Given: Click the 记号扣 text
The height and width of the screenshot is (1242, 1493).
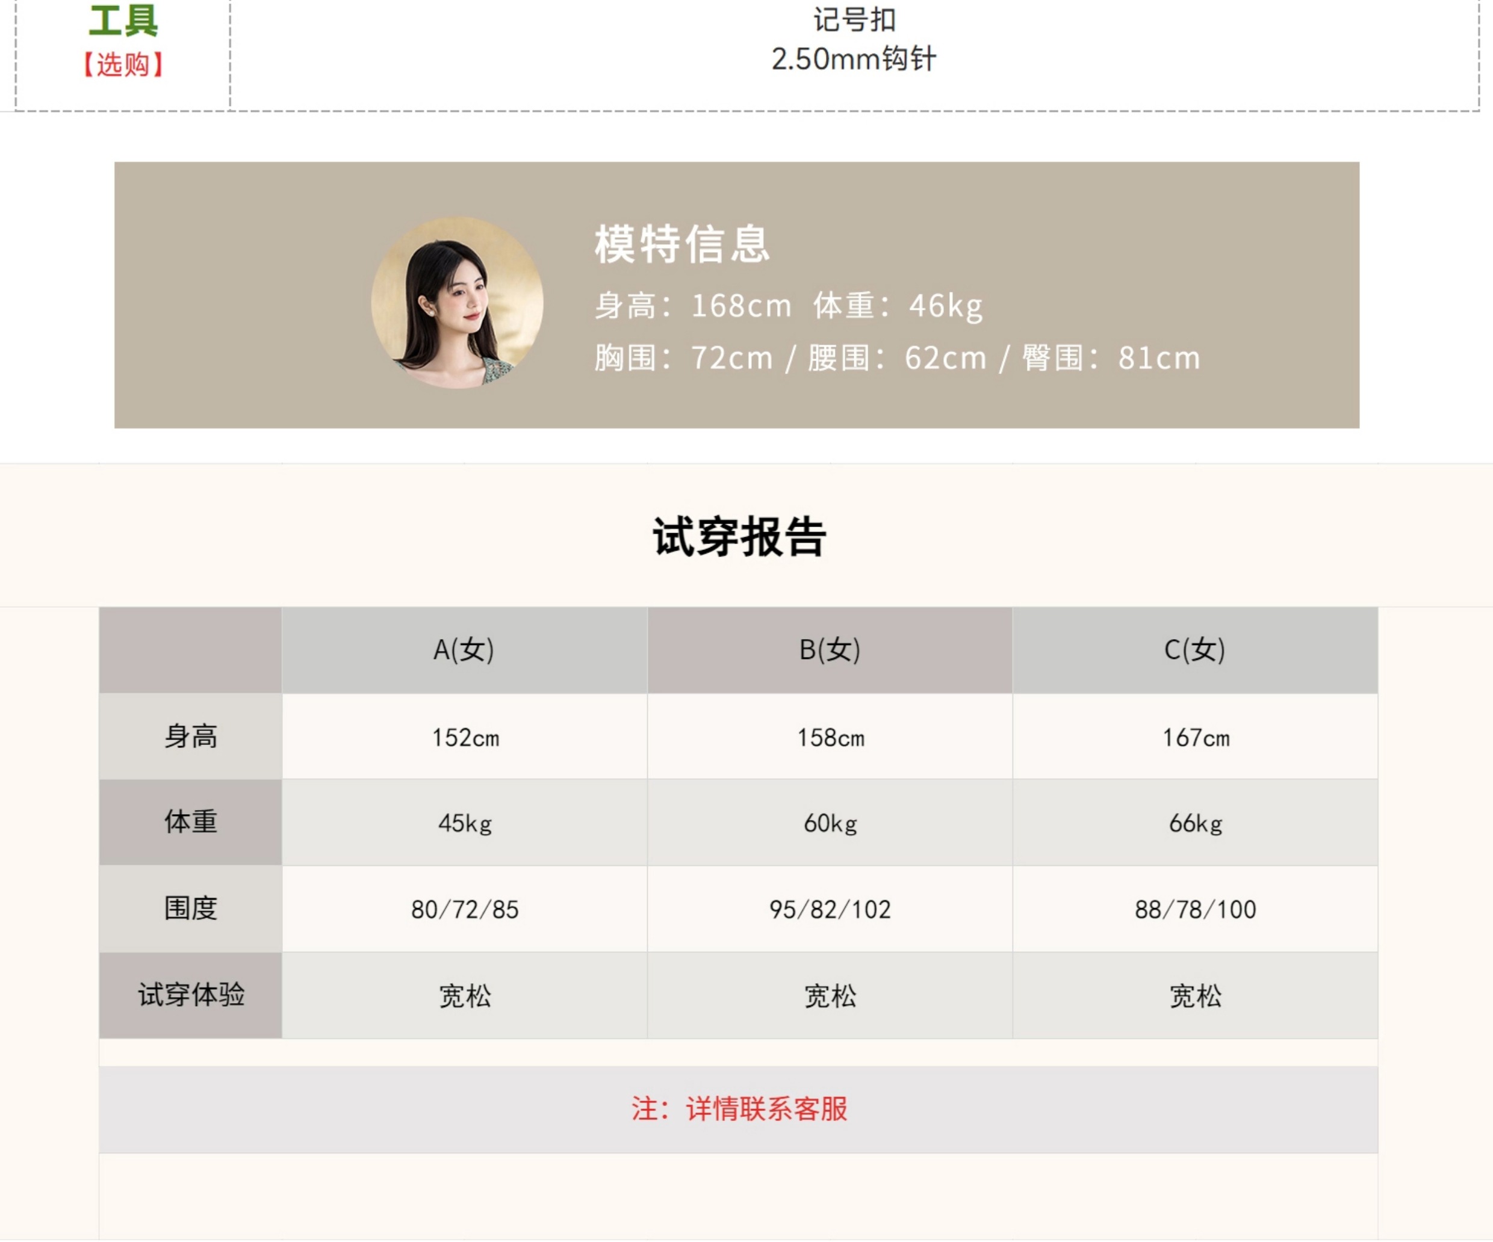Looking at the screenshot, I should click(854, 20).
